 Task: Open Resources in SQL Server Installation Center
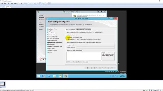[x=41, y=24]
